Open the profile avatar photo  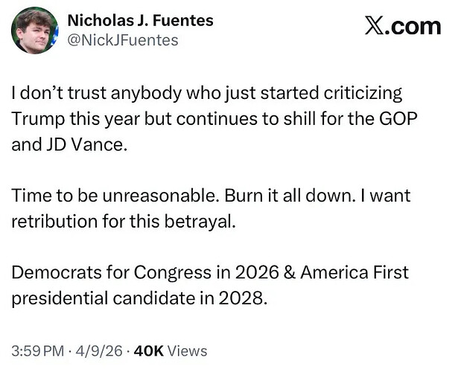point(35,31)
